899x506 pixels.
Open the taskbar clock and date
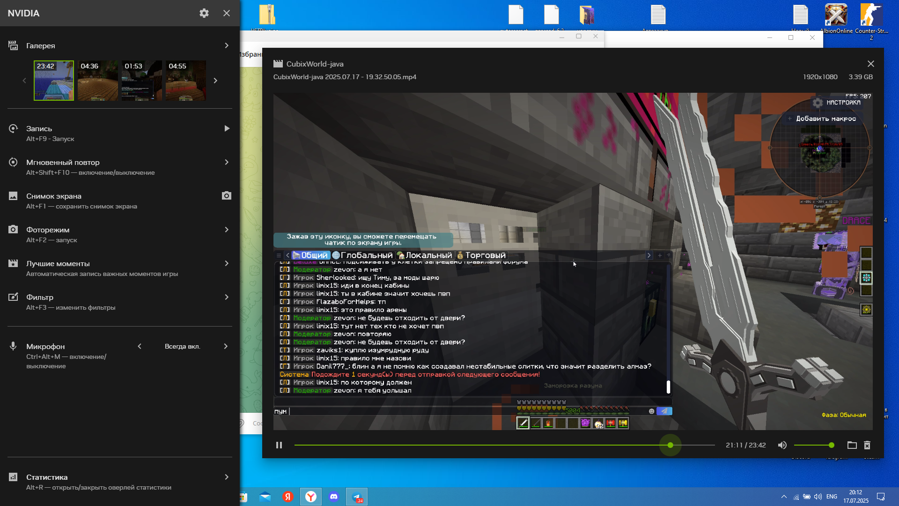[856, 497]
